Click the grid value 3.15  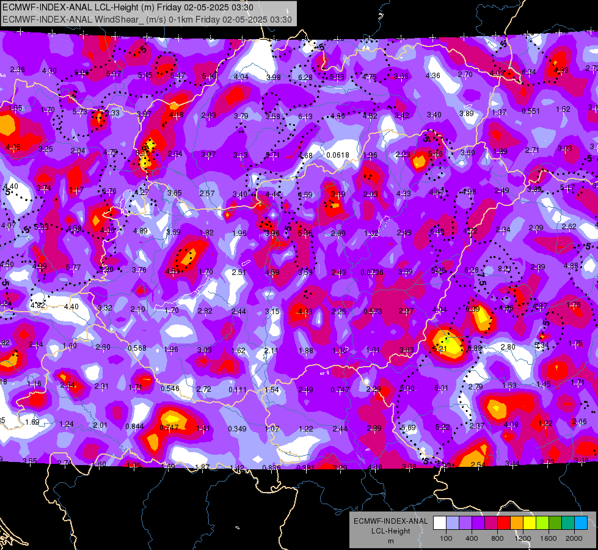272,312
